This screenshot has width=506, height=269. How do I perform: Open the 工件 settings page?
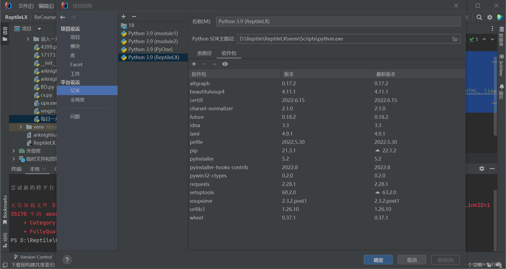pyautogui.click(x=75, y=74)
